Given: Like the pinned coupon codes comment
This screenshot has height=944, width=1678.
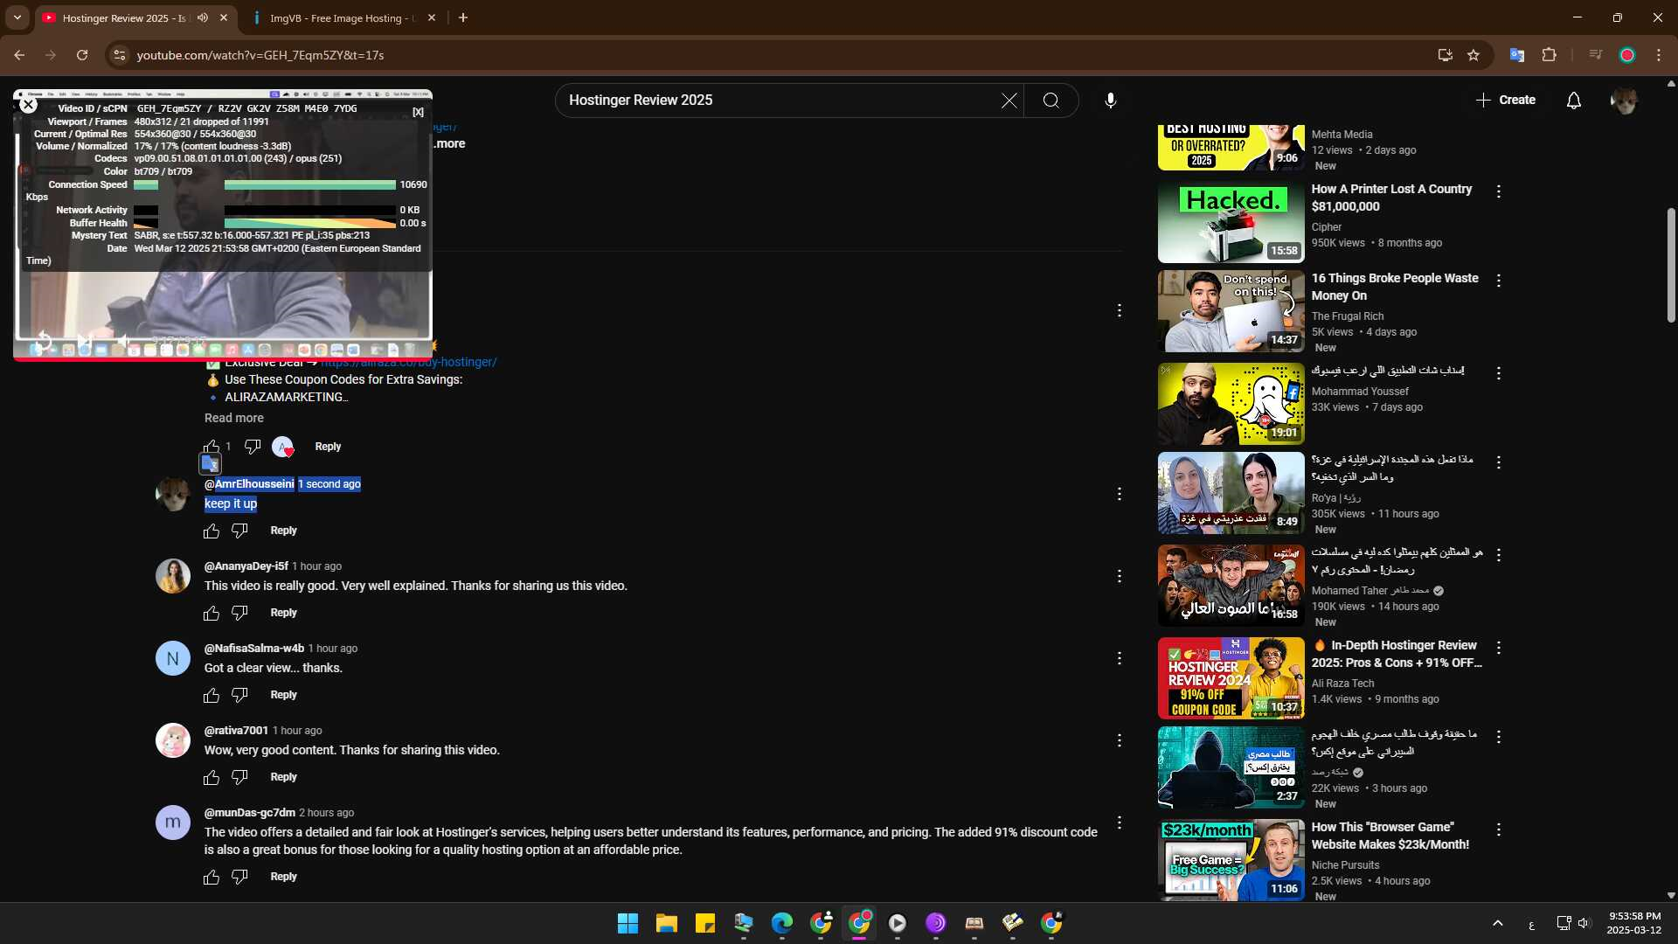Looking at the screenshot, I should [211, 447].
